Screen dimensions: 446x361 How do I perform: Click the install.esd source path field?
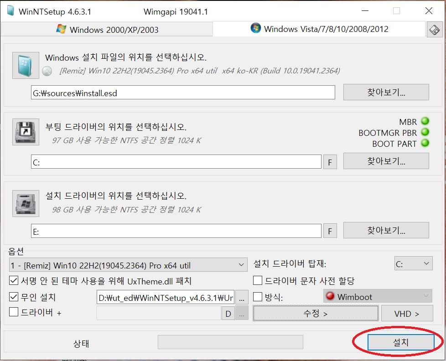click(183, 93)
